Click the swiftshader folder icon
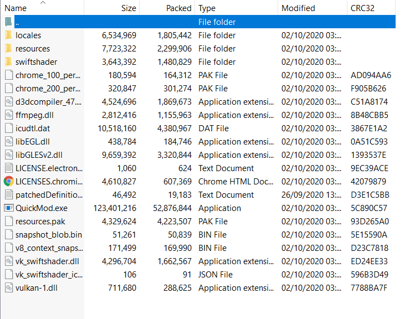This screenshot has height=319, width=415. pyautogui.click(x=8, y=62)
